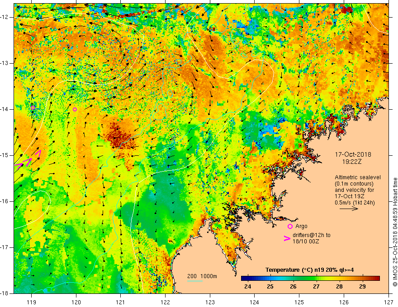The width and height of the screenshot is (398, 307).
Task: Click the cyan 200 1000m depth legend line
Action: pos(194,281)
